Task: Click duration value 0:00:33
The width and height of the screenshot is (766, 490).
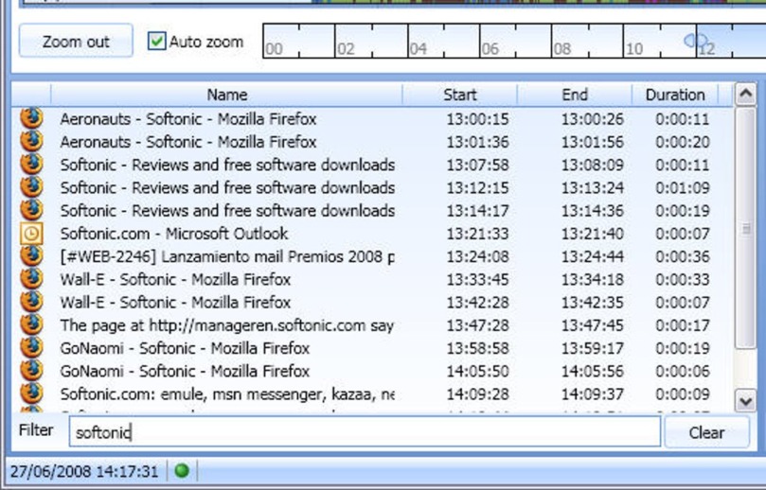Action: [x=683, y=279]
